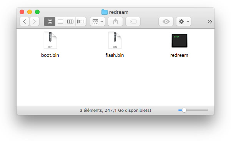Click the redream folder icon in title bar
This screenshot has height=141, width=231.
[x=105, y=12]
